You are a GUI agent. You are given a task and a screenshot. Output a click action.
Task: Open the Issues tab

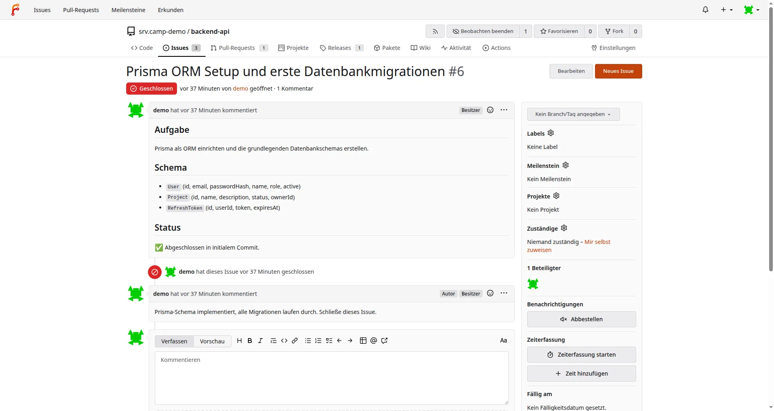[181, 48]
